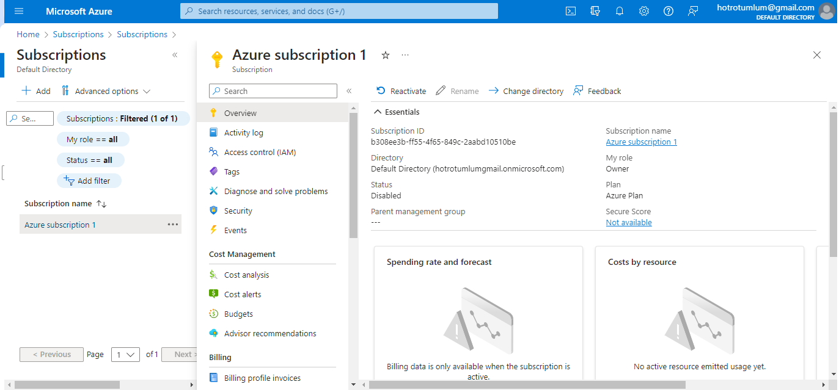Image resolution: width=839 pixels, height=390 pixels.
Task: Click the resource menu vertical scrollbar
Action: [353, 174]
